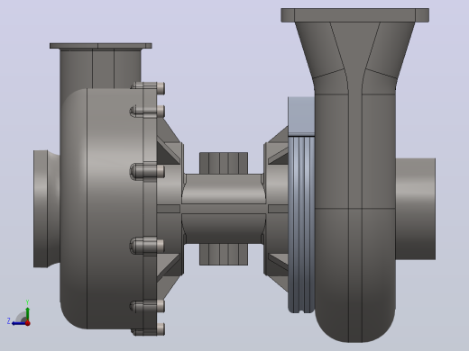Select the compressor outlet flange on left housing

pos(101,46)
